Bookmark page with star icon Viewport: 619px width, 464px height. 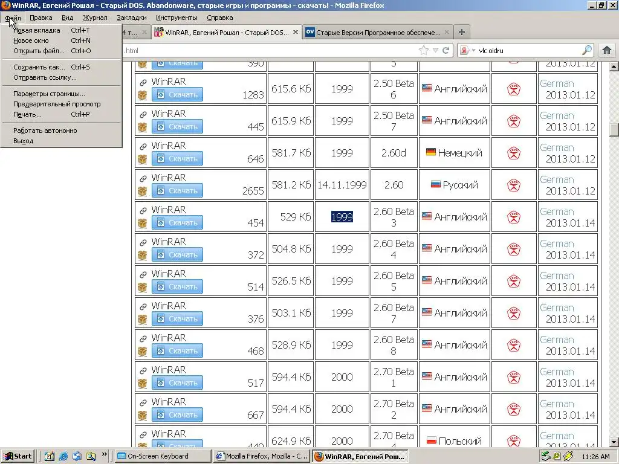tap(424, 50)
